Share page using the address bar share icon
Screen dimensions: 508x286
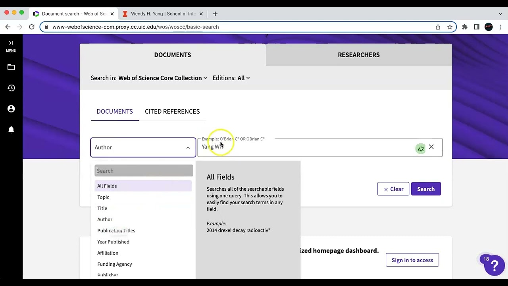pyautogui.click(x=438, y=27)
